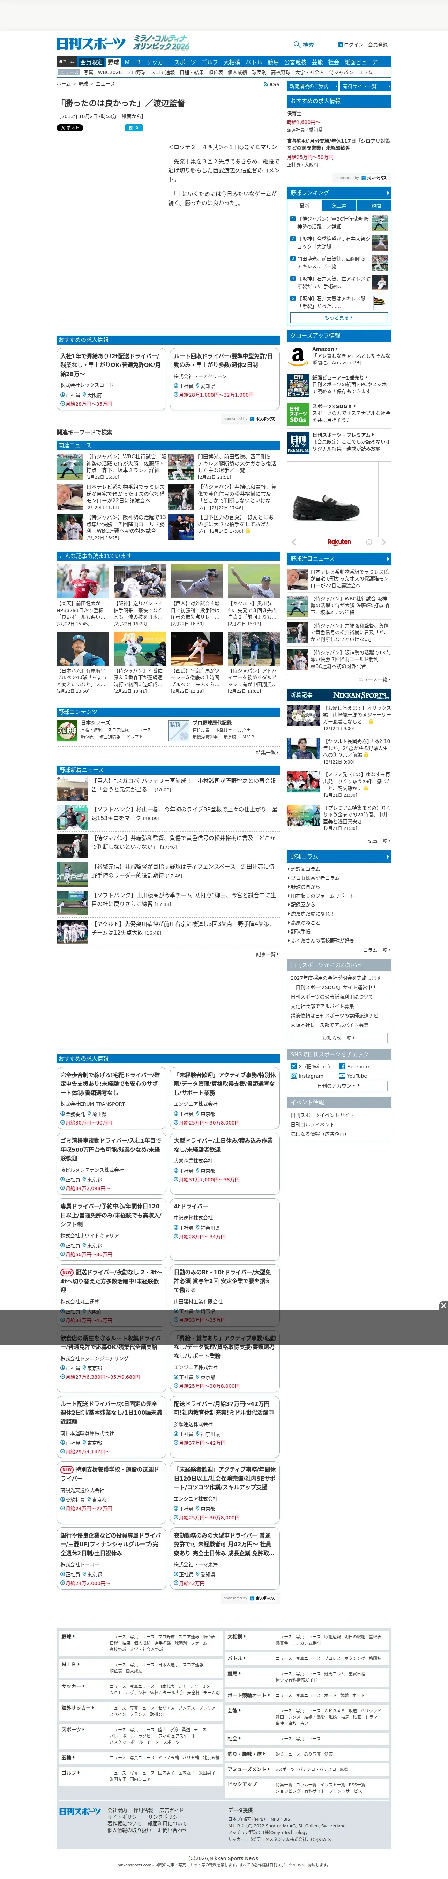Open 会社案内 in the footer
This screenshot has width=448, height=1879.
coord(117,1811)
